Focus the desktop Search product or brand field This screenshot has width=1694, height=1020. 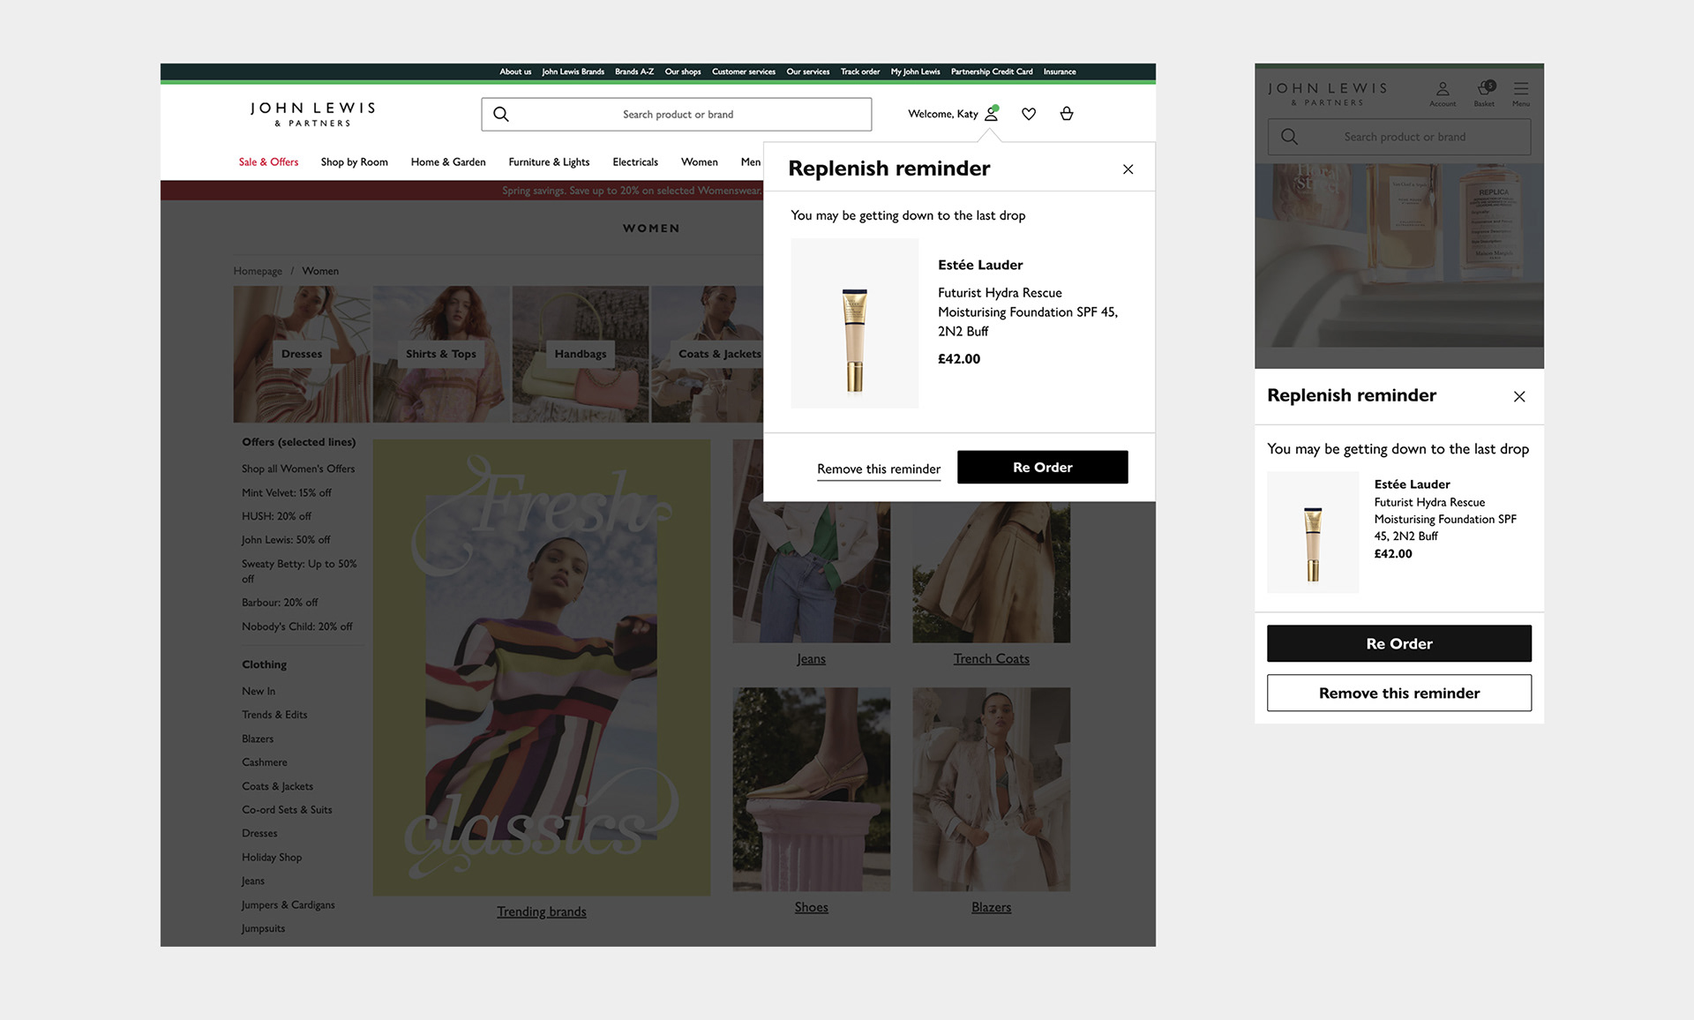(677, 114)
